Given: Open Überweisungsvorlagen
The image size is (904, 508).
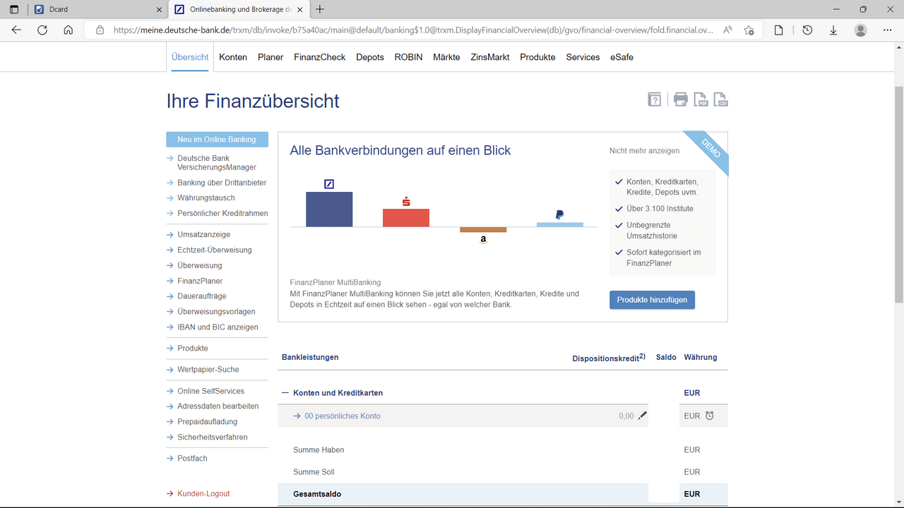Looking at the screenshot, I should [216, 312].
